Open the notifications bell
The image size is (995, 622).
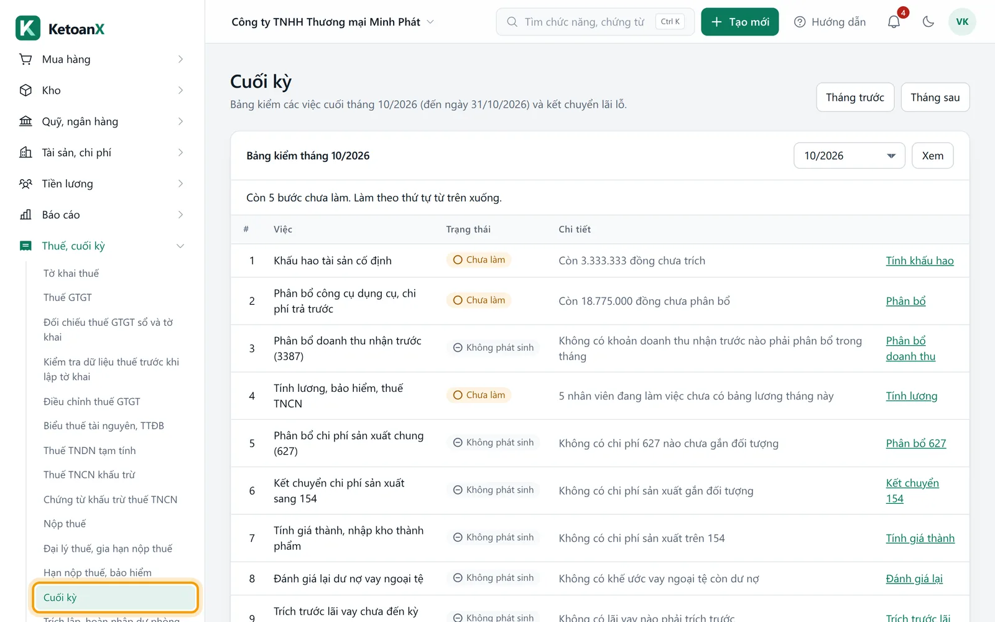(894, 22)
